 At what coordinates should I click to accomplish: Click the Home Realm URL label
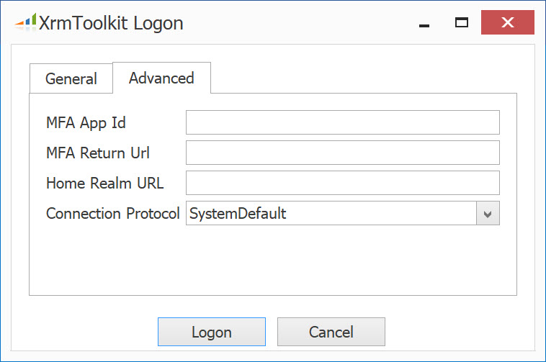pyautogui.click(x=105, y=184)
